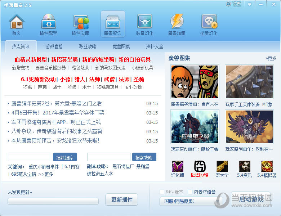Click dungeon guide 黑石铸造厂
The image size is (281, 216).
tap(123, 166)
